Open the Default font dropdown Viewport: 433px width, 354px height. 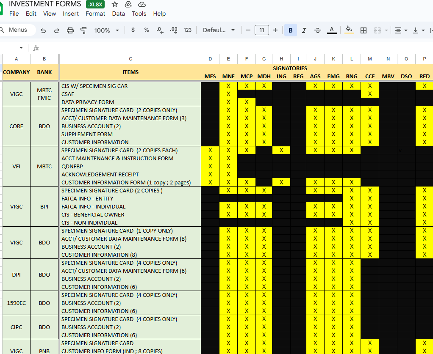[x=219, y=30]
